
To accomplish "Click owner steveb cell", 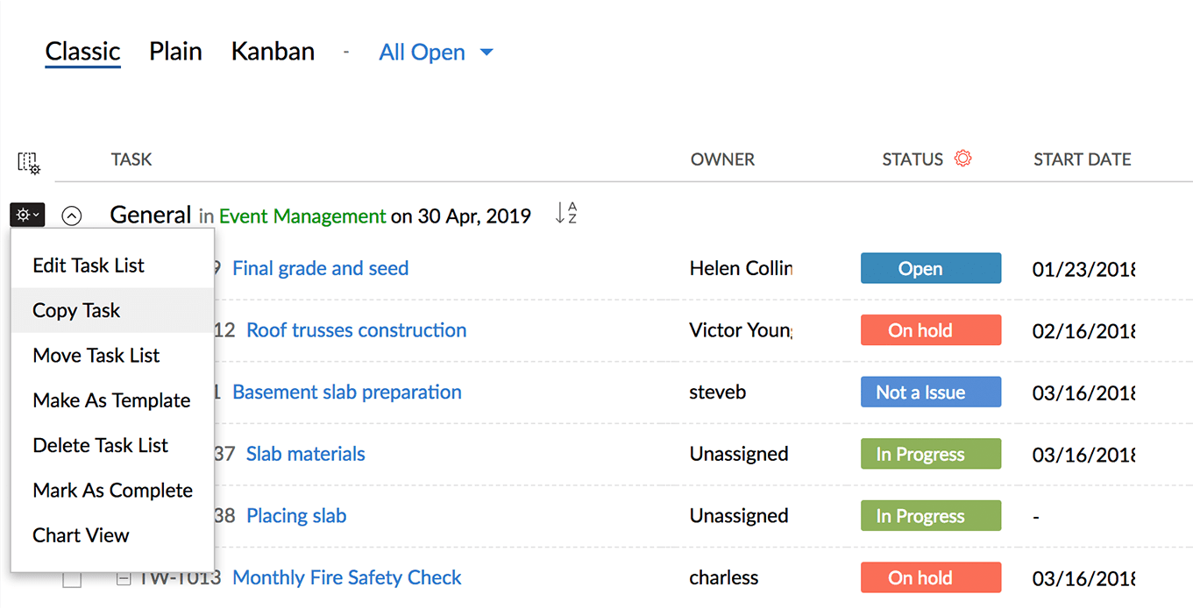I will (718, 392).
